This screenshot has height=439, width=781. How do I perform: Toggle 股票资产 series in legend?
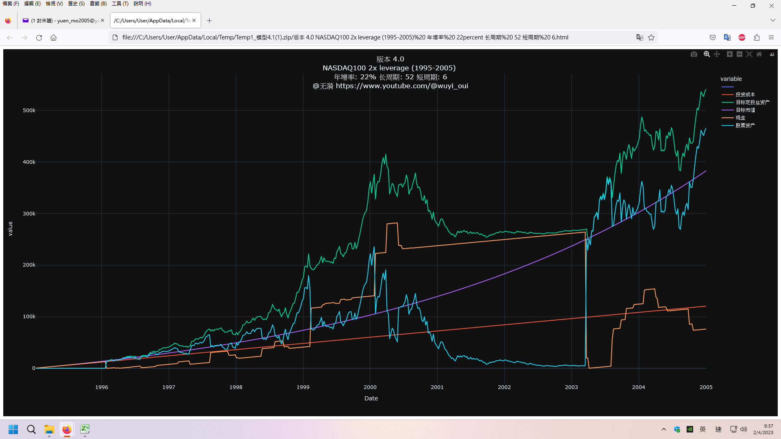pos(745,126)
